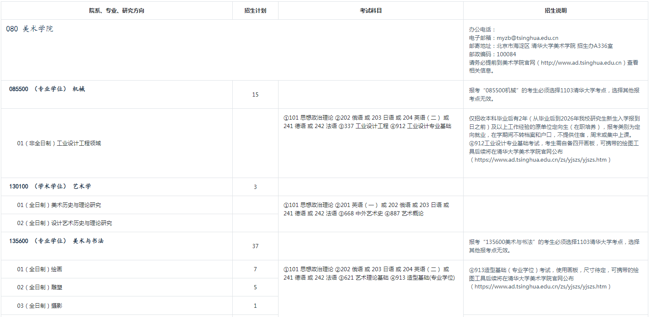Select the 130100 艺术学 program row title

tap(50, 186)
